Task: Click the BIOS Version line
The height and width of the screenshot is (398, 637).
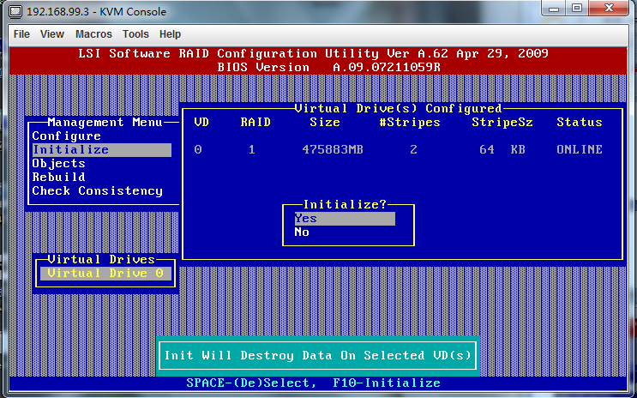Action: coord(328,68)
